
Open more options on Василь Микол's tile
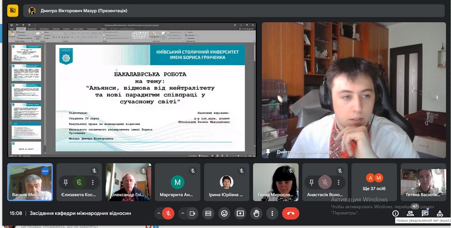[44, 171]
